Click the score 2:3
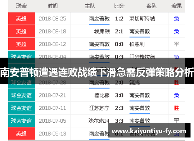The image size is (194, 141). (x=119, y=108)
